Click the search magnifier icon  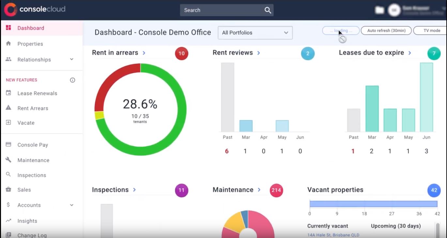(x=268, y=10)
